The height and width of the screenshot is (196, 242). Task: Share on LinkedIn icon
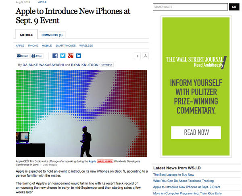pos(78,56)
